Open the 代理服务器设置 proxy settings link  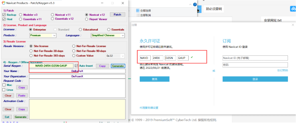click(149, 108)
